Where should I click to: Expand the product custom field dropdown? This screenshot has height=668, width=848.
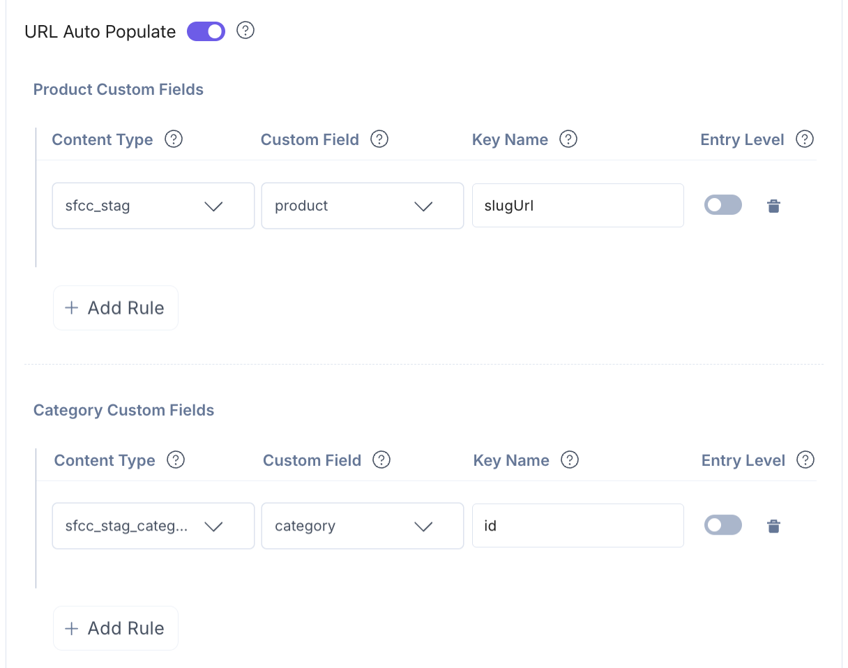click(362, 205)
